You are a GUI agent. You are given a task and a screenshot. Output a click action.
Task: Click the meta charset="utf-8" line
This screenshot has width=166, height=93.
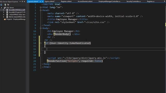(63, 13)
